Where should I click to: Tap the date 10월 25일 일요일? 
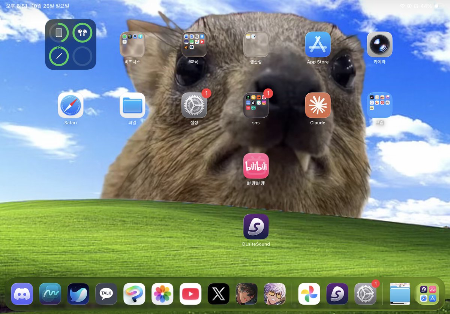coord(51,6)
